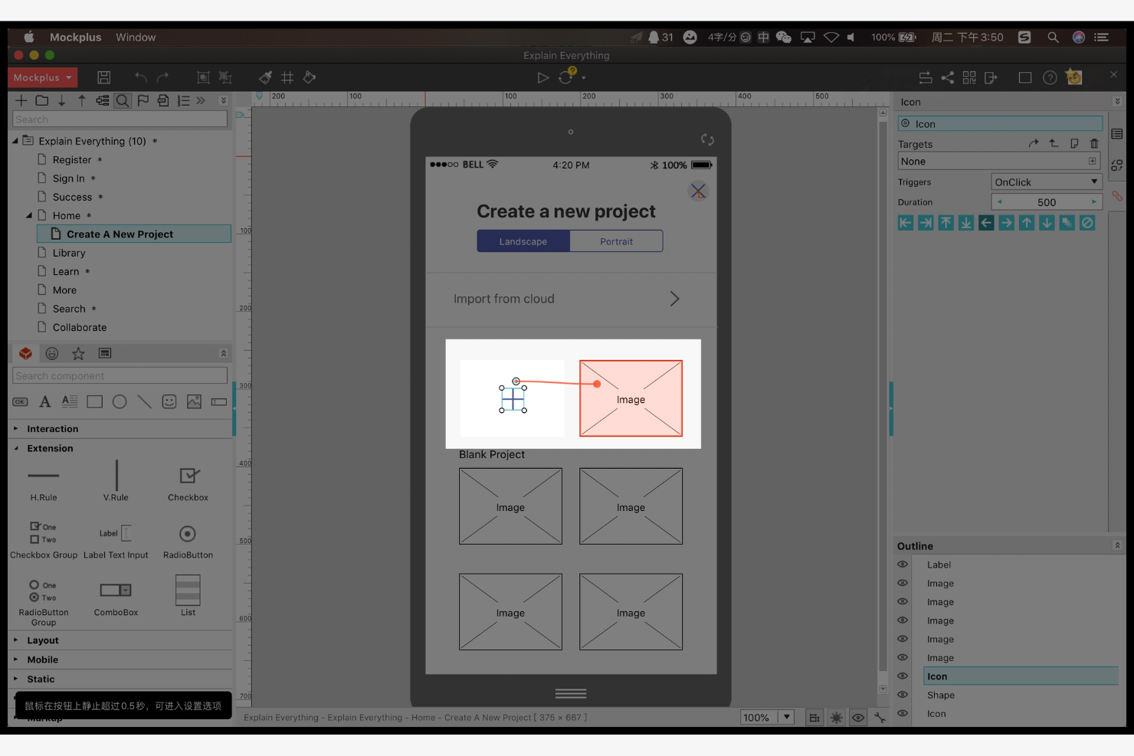This screenshot has height=756, width=1134.
Task: Select the move-left animation arrow button
Action: point(986,223)
